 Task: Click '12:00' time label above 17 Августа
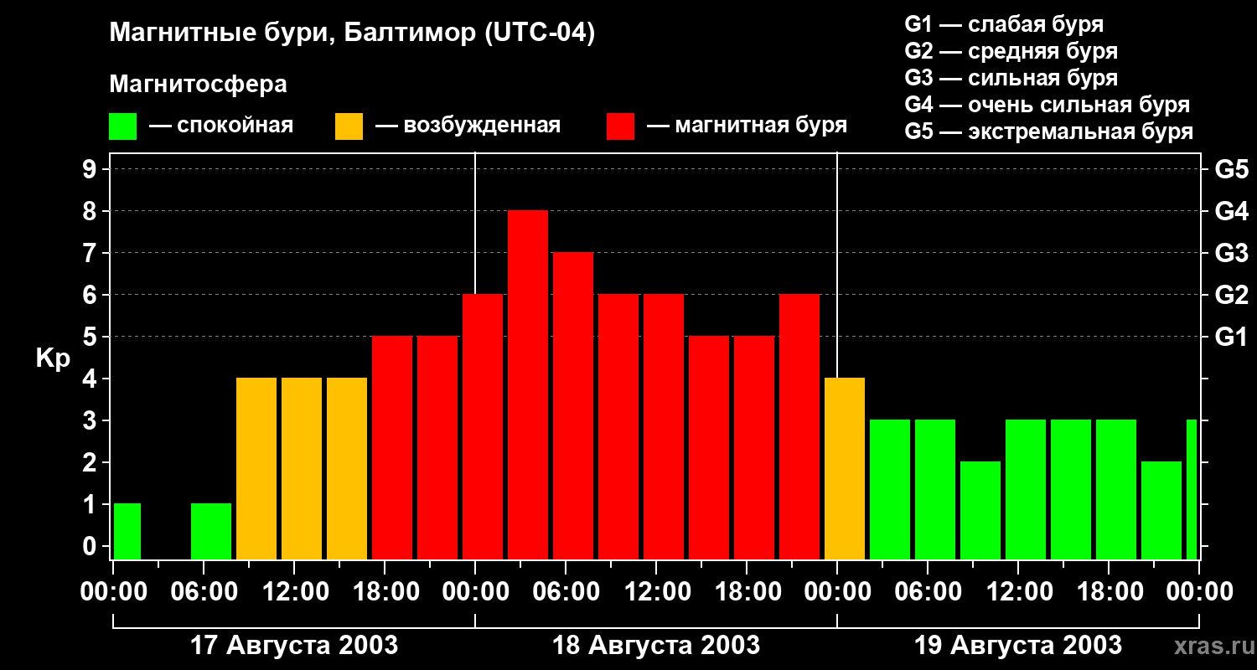click(294, 592)
